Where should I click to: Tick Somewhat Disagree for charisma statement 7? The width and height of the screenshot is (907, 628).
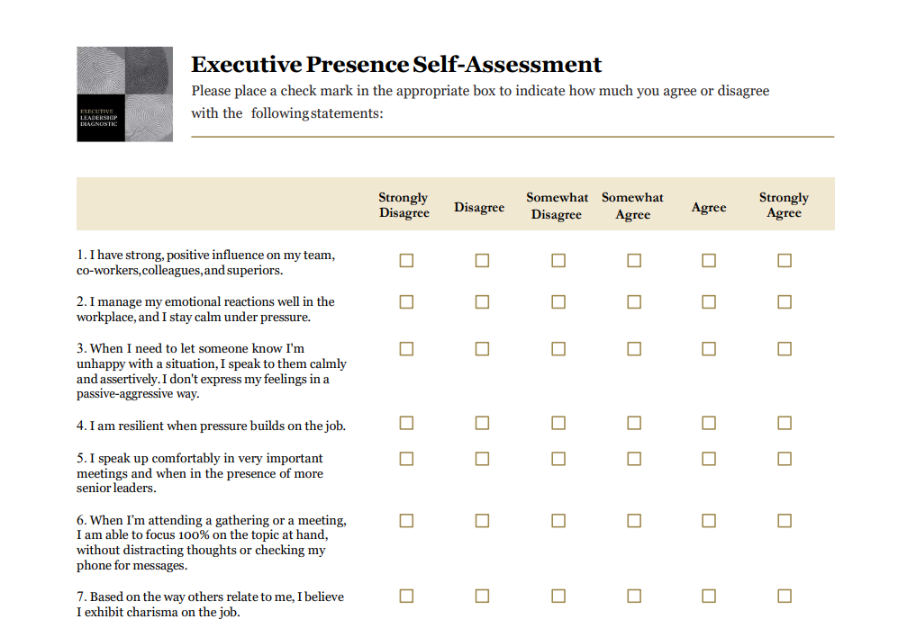click(x=558, y=596)
